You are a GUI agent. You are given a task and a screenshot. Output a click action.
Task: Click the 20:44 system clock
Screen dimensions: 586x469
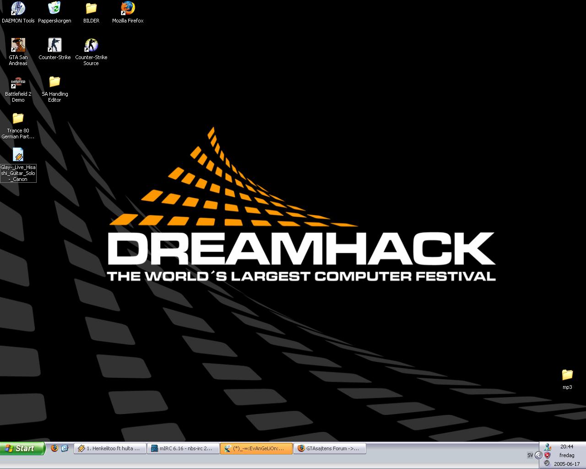click(x=567, y=447)
